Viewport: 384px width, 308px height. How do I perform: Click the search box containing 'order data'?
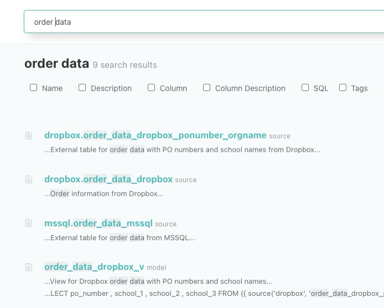(x=204, y=22)
